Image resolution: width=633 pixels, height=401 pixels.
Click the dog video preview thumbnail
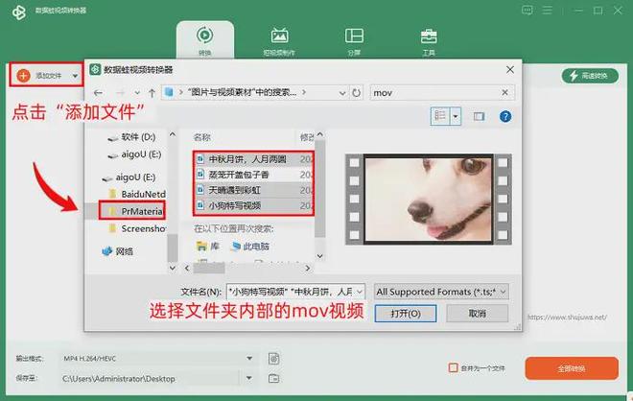[x=429, y=200]
